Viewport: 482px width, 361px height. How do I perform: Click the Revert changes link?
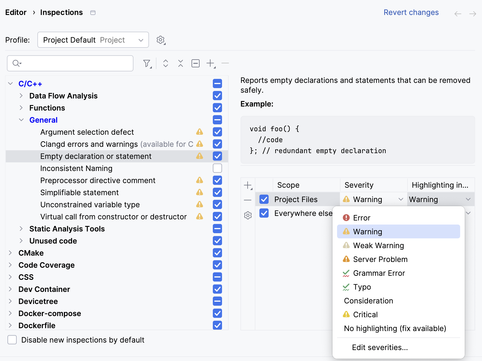click(411, 12)
